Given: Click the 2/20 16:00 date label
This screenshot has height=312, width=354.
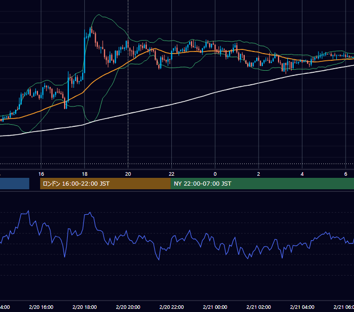Looking at the screenshot, I should click(41, 307).
